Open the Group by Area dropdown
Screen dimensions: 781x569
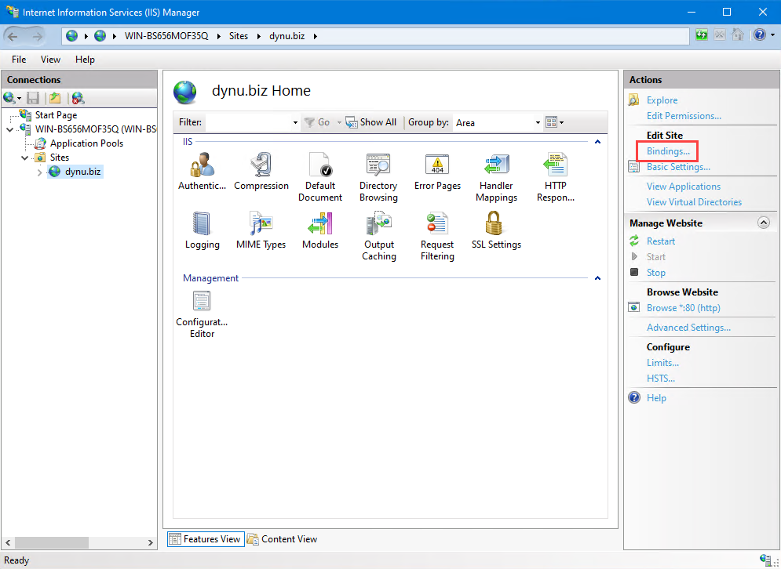coord(538,122)
